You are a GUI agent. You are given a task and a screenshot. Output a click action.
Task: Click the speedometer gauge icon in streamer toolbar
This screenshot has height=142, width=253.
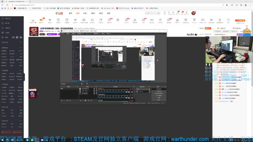pos(92,20)
